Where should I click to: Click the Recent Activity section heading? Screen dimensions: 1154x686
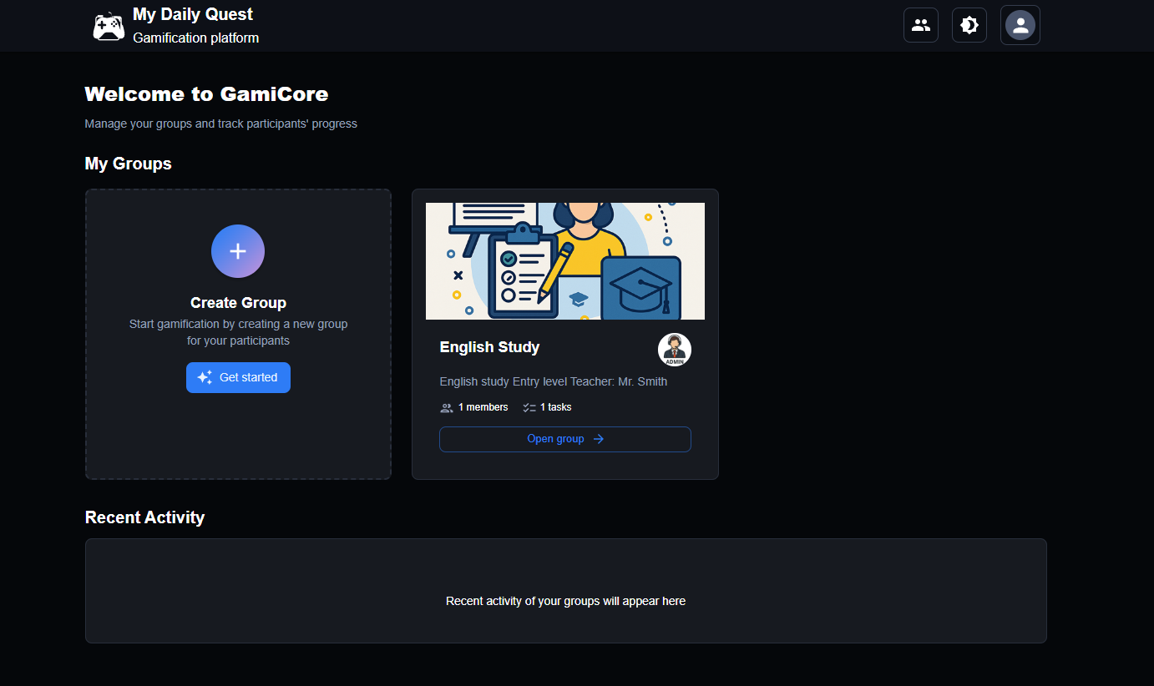[144, 517]
